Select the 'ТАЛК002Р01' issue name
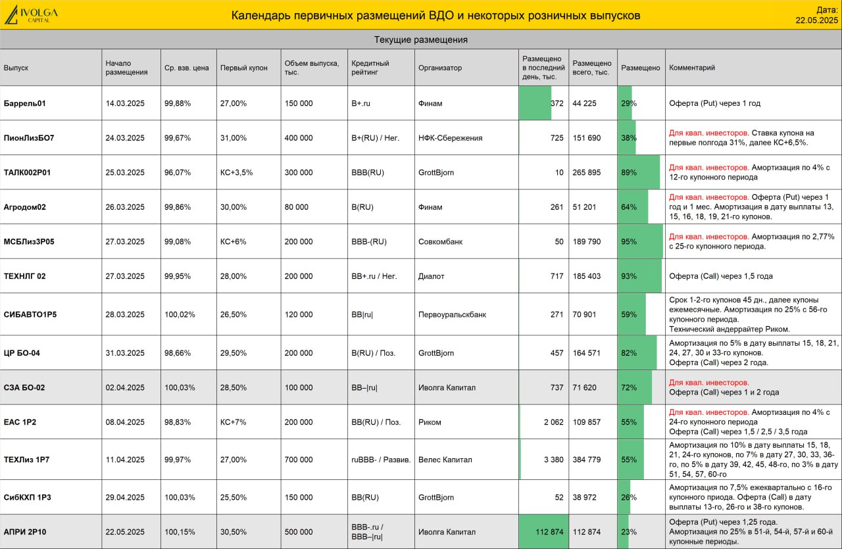 [x=27, y=173]
